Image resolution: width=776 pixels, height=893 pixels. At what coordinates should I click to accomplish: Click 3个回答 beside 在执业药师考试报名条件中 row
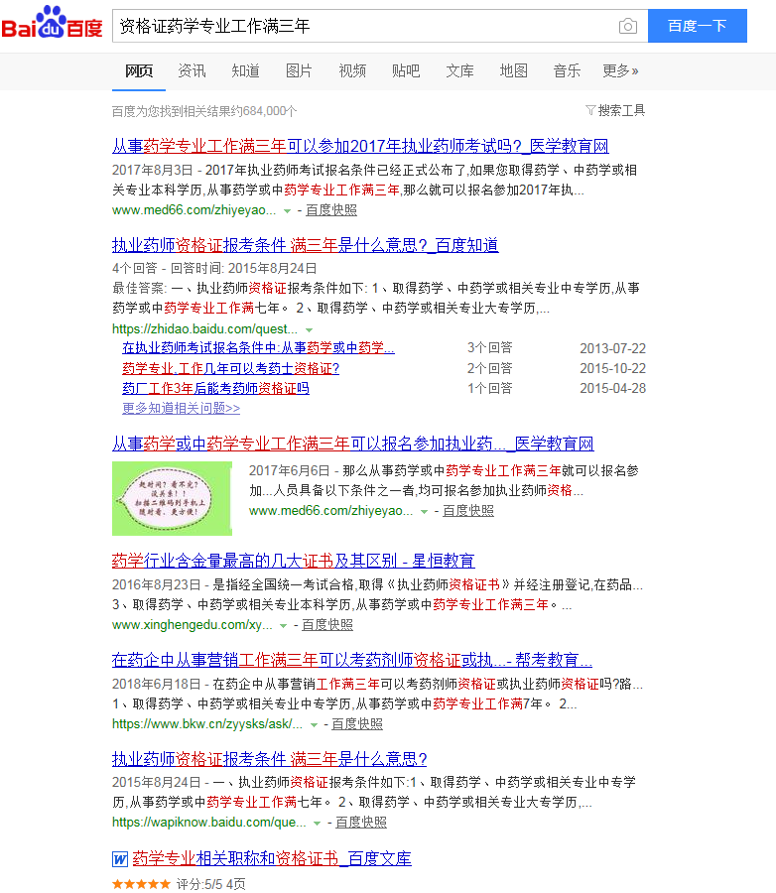(x=490, y=348)
